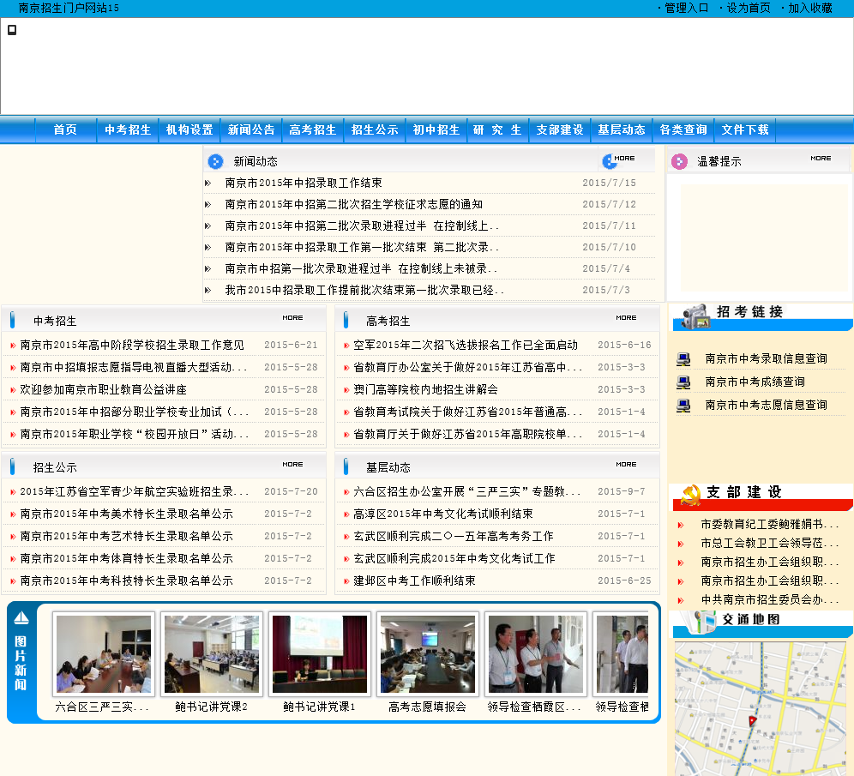Click the pink 温馨提示 section icon
This screenshot has width=854, height=776.
(x=679, y=161)
